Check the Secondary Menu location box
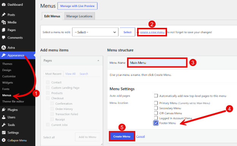Image resolution: width=237 pixels, height=146 pixels. pyautogui.click(x=156, y=108)
